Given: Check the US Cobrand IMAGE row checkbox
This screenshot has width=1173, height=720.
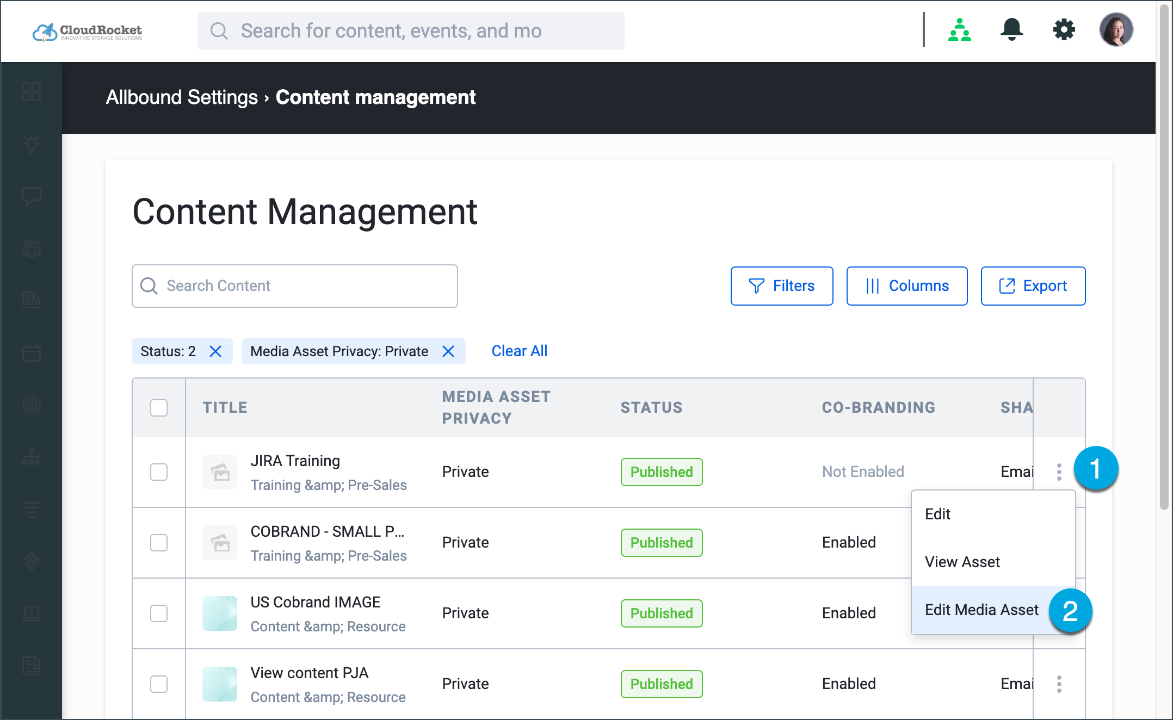Looking at the screenshot, I should pyautogui.click(x=159, y=613).
